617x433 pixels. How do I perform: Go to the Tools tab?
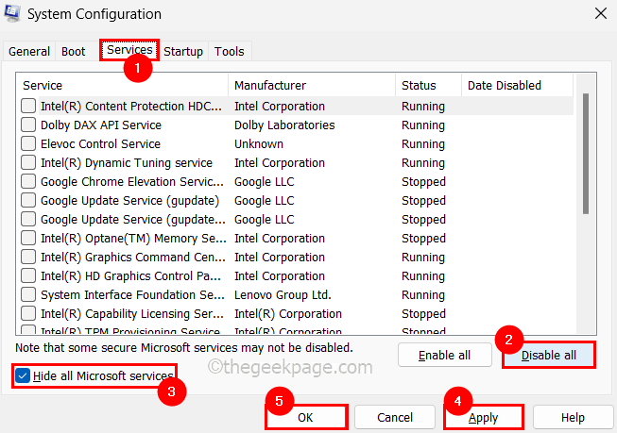[x=229, y=52]
